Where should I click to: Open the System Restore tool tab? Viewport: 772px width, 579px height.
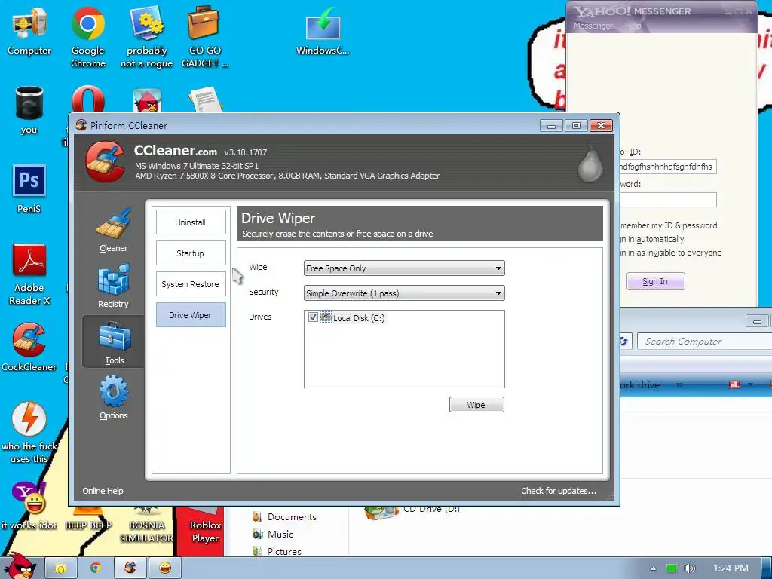click(191, 284)
